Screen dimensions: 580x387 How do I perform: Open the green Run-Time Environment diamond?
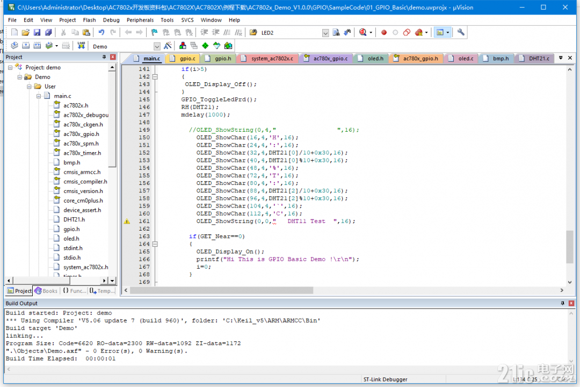[205, 46]
